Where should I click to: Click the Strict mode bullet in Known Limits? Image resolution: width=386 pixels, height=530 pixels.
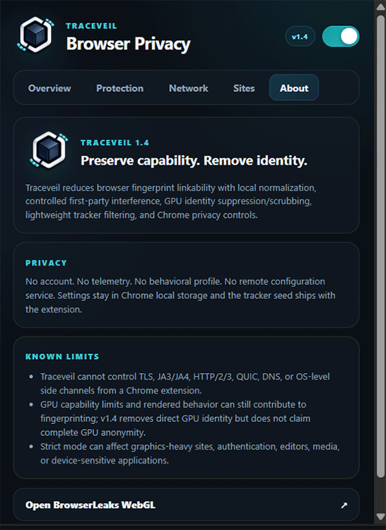pyautogui.click(x=189, y=453)
